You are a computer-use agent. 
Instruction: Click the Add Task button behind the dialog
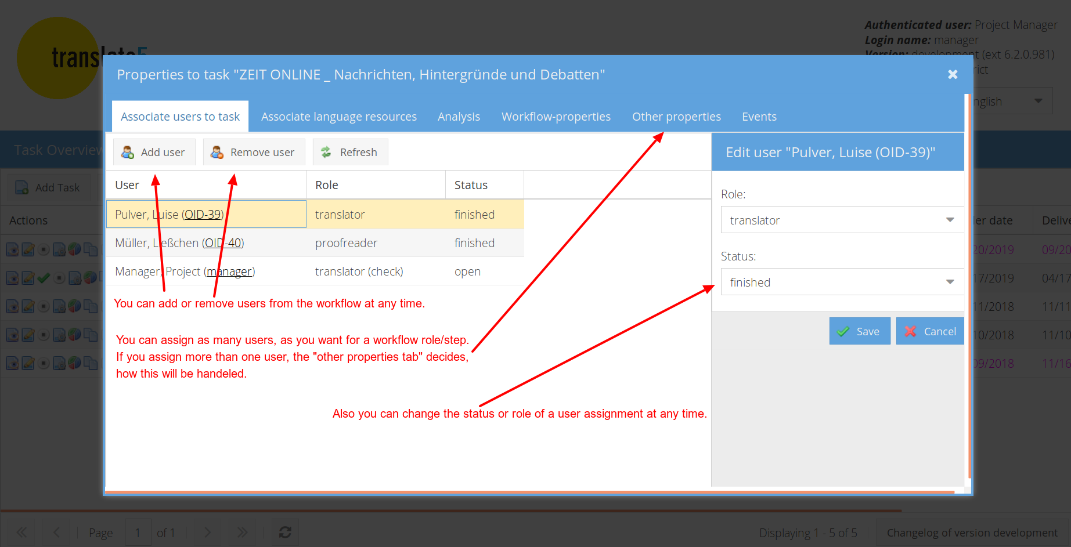pyautogui.click(x=49, y=187)
